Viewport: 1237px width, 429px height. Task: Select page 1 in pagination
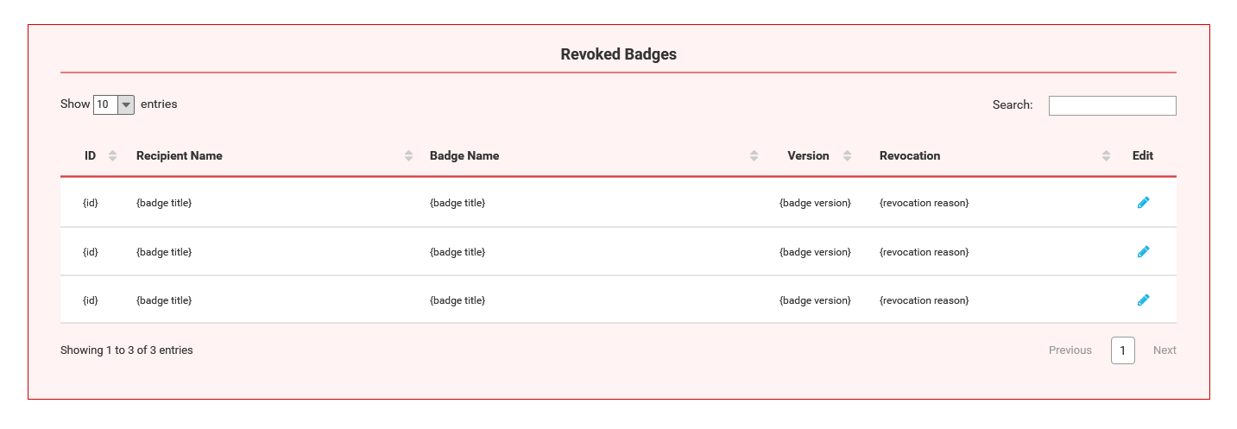point(1122,350)
